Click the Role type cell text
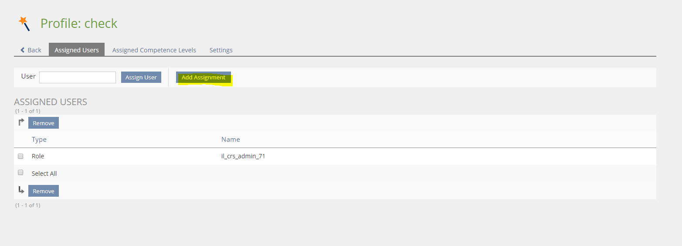This screenshot has width=682, height=246. coord(38,156)
